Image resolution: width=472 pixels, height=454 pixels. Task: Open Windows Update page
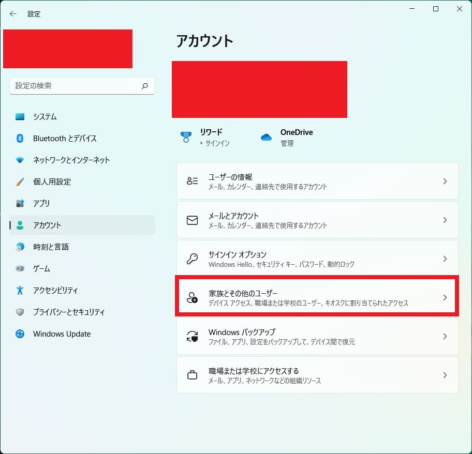click(x=82, y=334)
